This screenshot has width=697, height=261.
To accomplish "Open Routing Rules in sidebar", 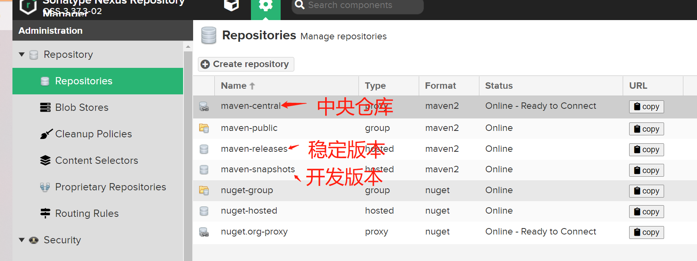I will pos(98,214).
